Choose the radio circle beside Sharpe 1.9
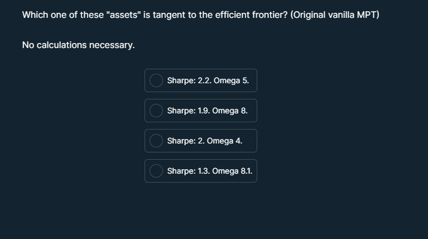Screen dimensions: 428x239 (x=156, y=111)
